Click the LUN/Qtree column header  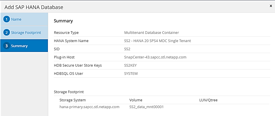[x=208, y=100]
